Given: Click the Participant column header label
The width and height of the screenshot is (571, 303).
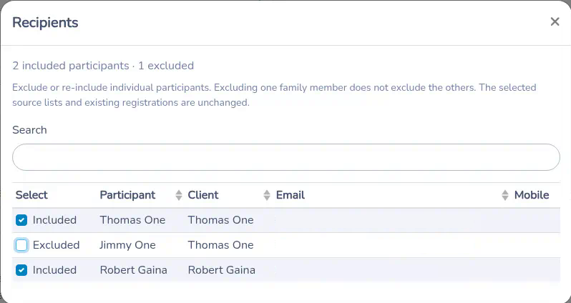Looking at the screenshot, I should click(x=127, y=195).
